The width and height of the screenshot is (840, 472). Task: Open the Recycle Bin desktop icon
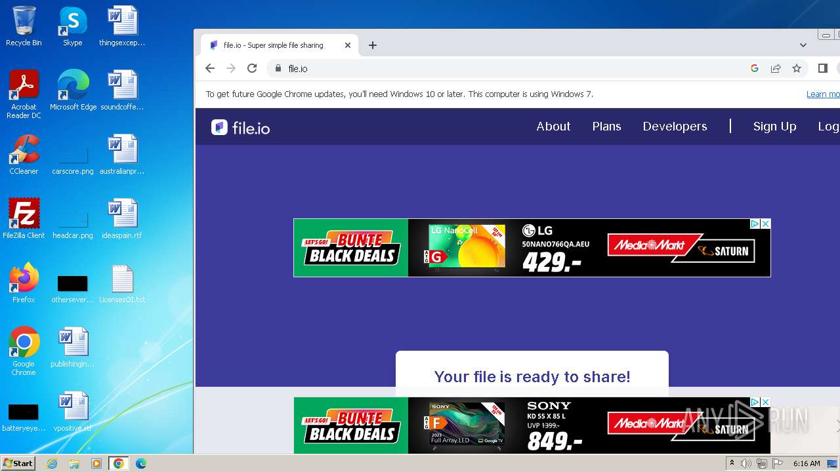coord(24,26)
